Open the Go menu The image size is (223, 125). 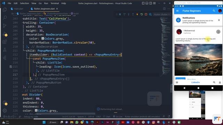tap(40, 3)
